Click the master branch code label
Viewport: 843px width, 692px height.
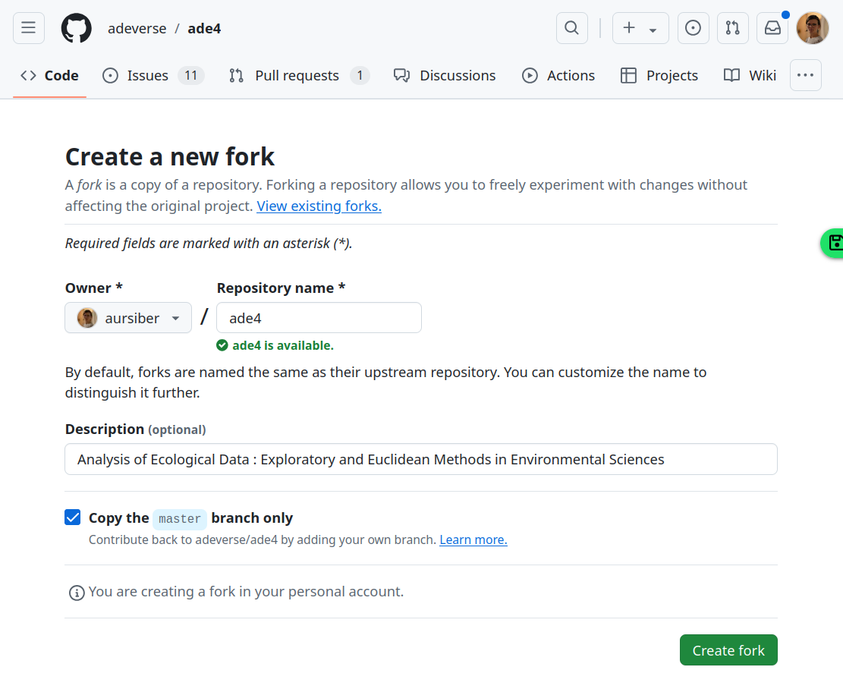[180, 519]
